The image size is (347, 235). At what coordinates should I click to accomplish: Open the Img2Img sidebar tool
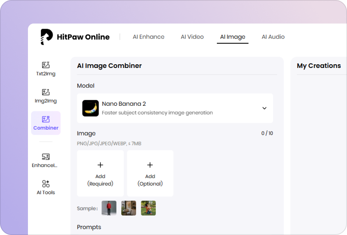pos(46,96)
